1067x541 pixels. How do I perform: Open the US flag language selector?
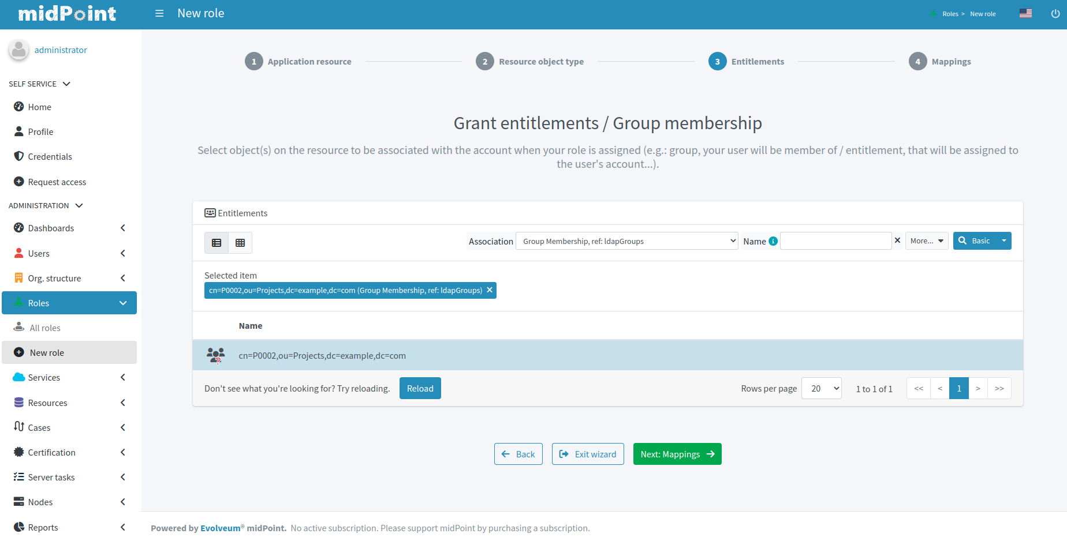pos(1025,13)
